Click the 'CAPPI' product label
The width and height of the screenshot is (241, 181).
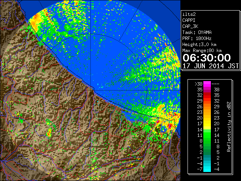click(x=189, y=20)
